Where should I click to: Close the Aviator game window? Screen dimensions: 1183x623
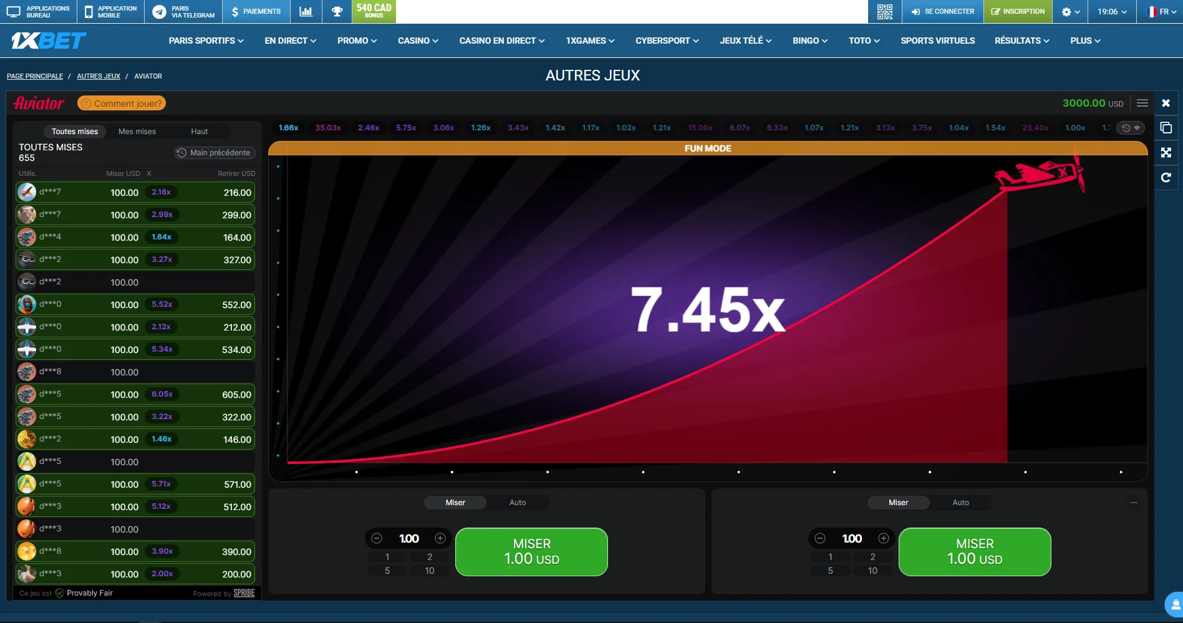(x=1166, y=103)
